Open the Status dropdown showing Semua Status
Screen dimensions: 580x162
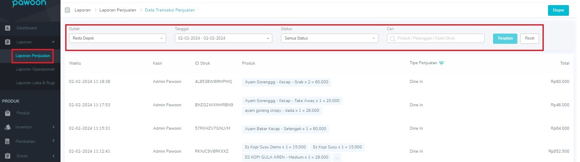click(x=329, y=38)
